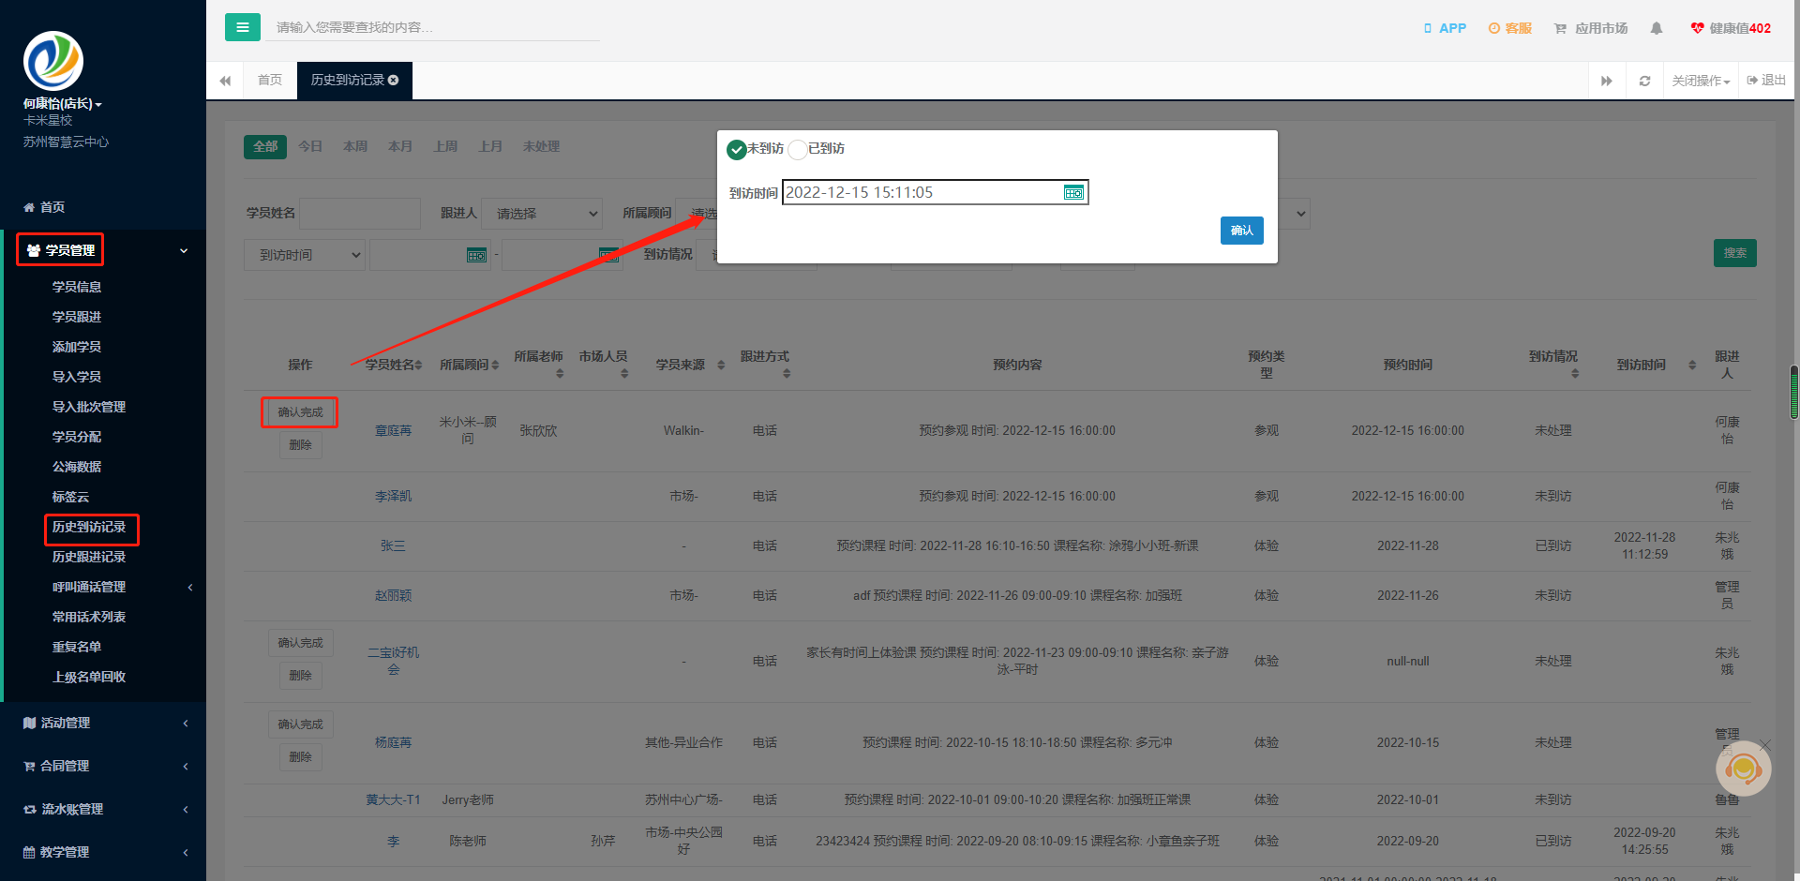
Task: Open start date calendar picker in filter row
Action: point(476,255)
